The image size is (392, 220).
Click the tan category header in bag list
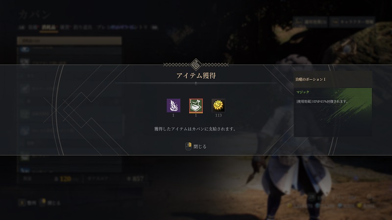[69, 41]
